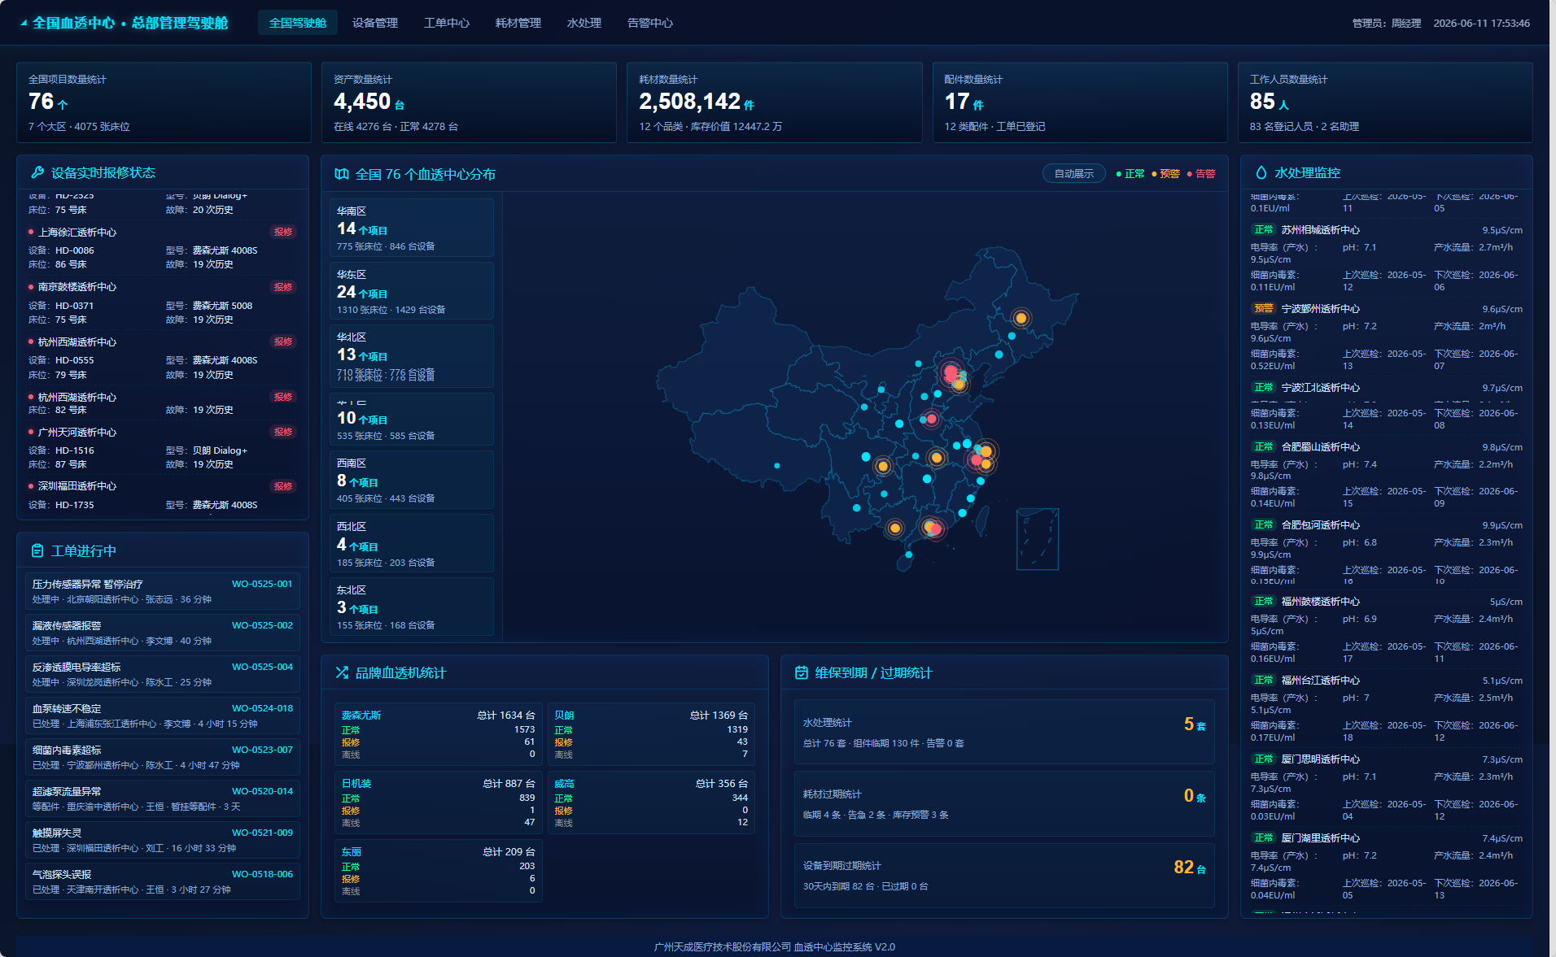Select the 费森尤斯 brand statistics card

[439, 734]
